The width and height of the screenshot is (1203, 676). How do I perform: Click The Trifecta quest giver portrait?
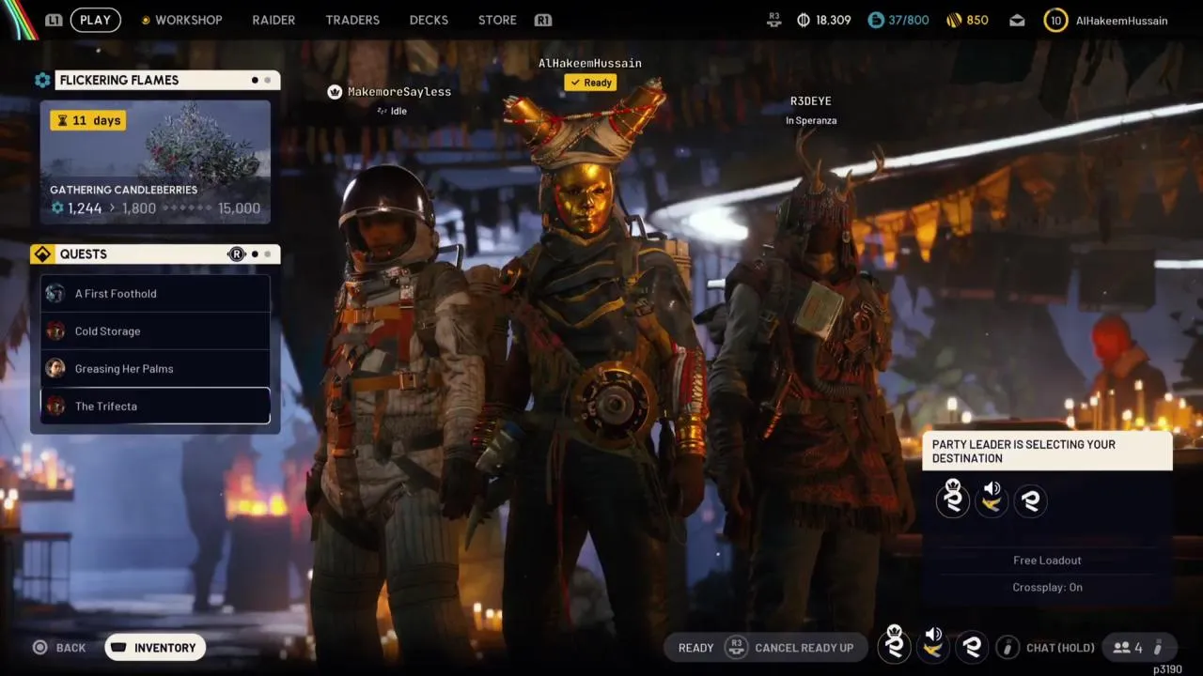[x=55, y=407]
